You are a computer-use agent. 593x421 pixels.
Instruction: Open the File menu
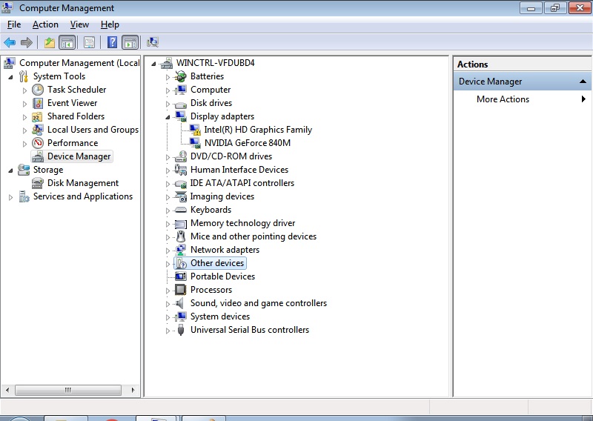coord(14,24)
